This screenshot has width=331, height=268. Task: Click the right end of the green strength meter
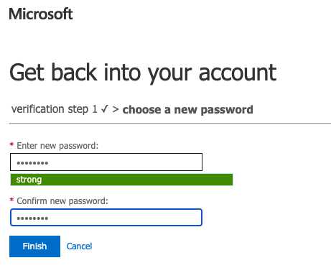coord(230,180)
